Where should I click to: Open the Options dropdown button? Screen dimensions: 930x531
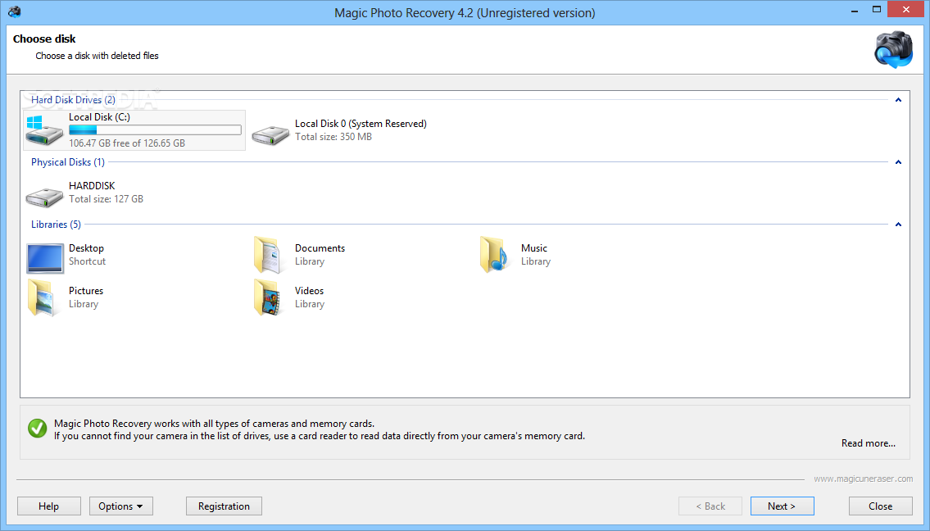(x=121, y=506)
